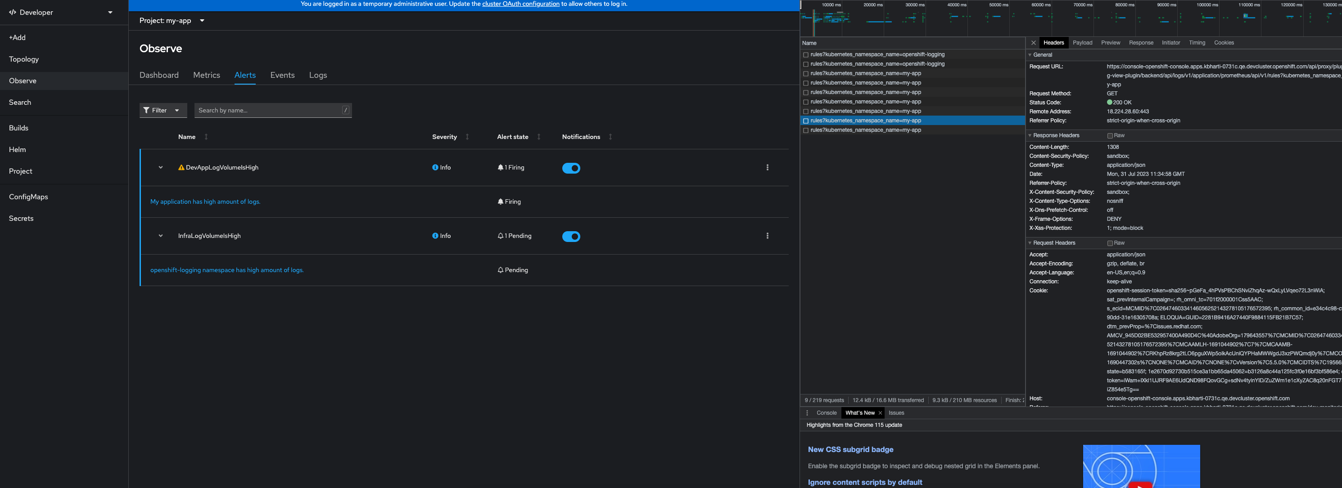Open the Payload tab in DevTools

(x=1082, y=43)
